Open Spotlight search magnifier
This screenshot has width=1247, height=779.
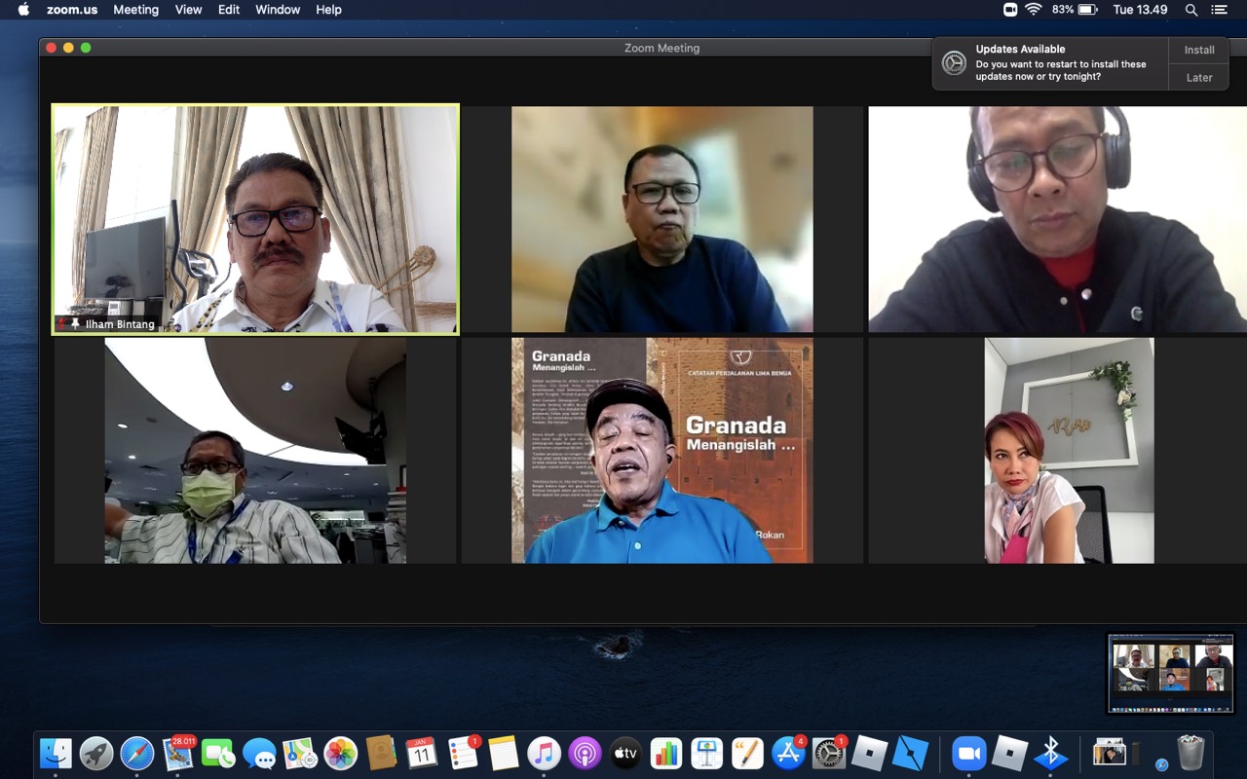pos(1191,10)
